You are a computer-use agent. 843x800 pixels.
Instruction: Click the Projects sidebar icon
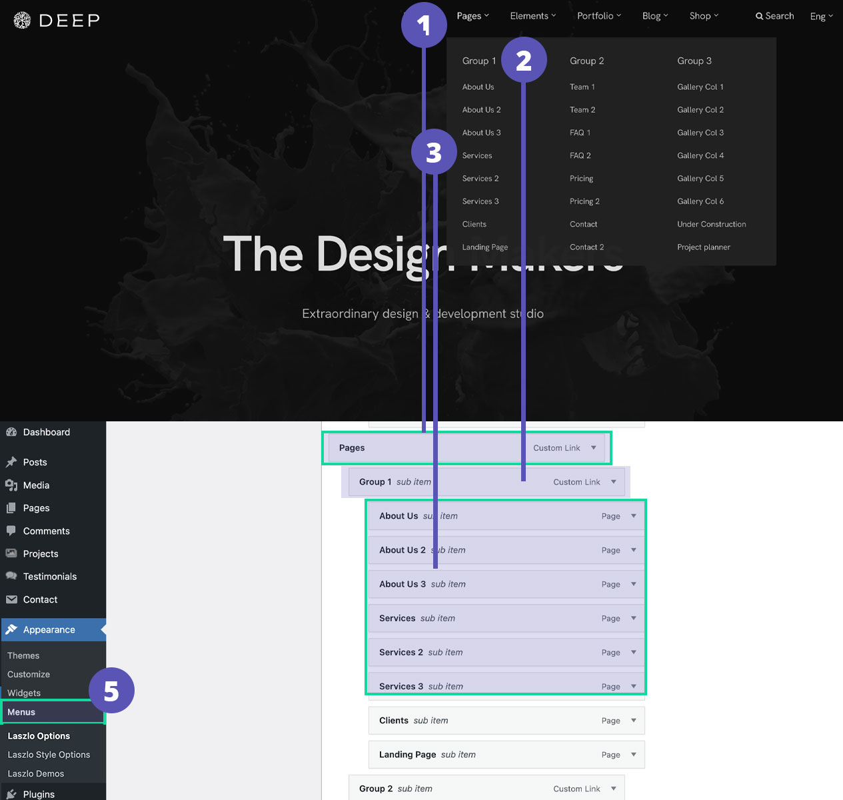point(11,553)
